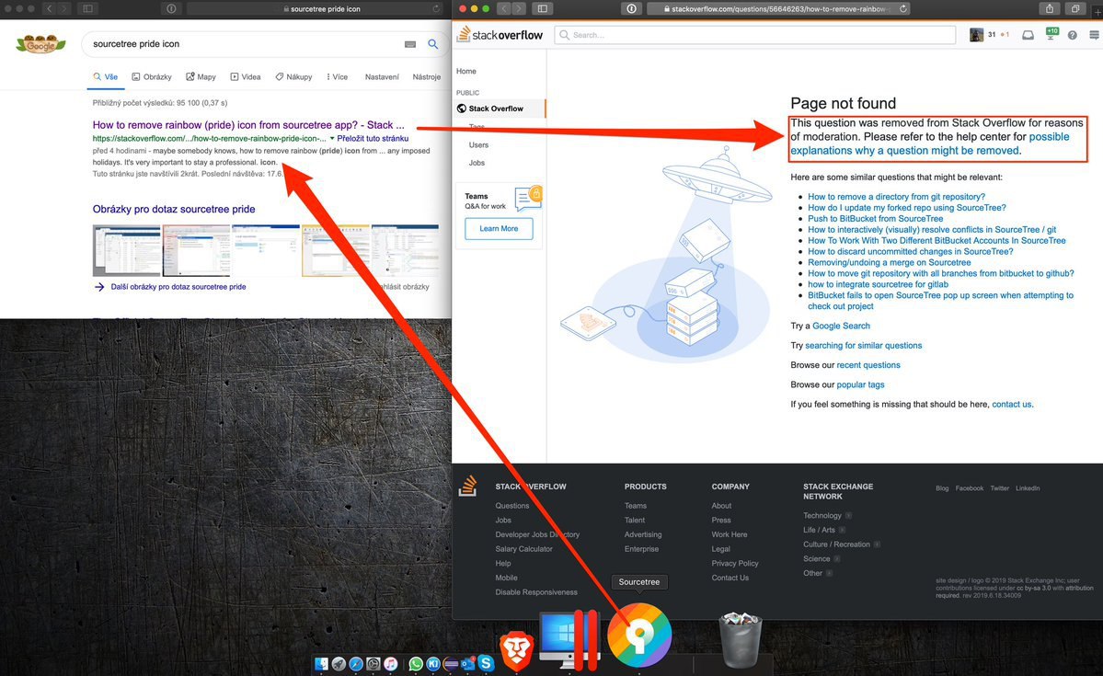Screen dimensions: 1103x676
Task: Open achievements trophy icon showing +10
Action: [1051, 34]
